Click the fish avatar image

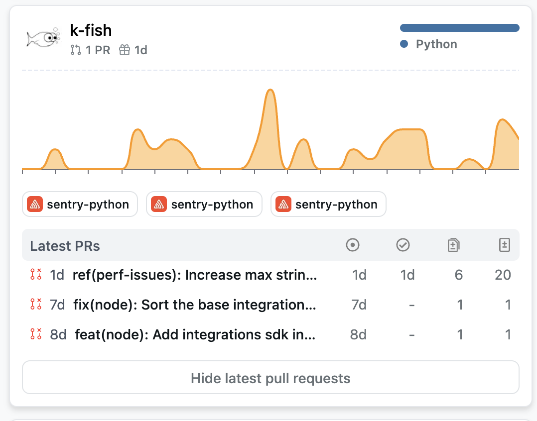42,38
